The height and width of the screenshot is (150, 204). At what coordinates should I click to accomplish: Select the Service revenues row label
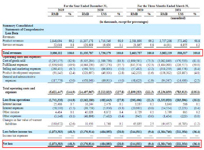pyautogui.click(x=13, y=45)
